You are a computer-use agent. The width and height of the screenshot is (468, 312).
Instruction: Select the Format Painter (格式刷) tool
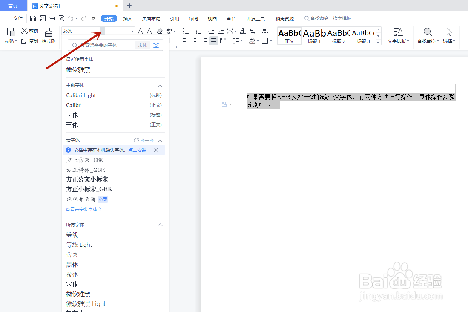click(x=49, y=36)
